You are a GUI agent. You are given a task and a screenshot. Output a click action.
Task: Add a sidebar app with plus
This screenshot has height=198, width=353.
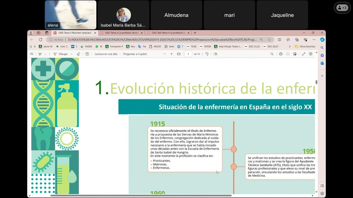tap(322, 76)
